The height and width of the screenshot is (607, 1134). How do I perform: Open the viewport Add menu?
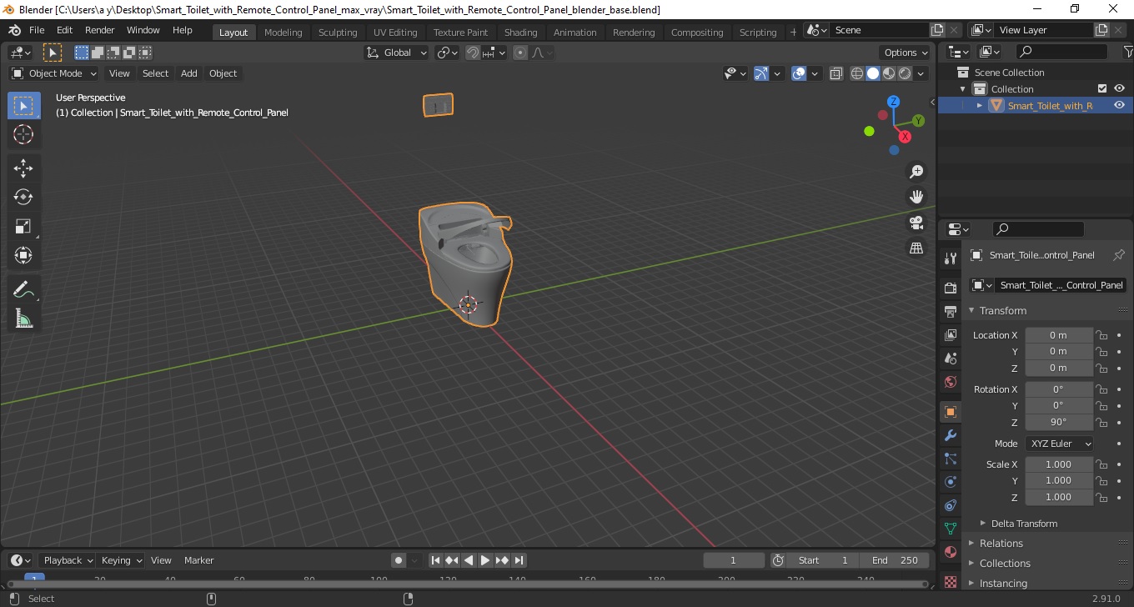[189, 73]
